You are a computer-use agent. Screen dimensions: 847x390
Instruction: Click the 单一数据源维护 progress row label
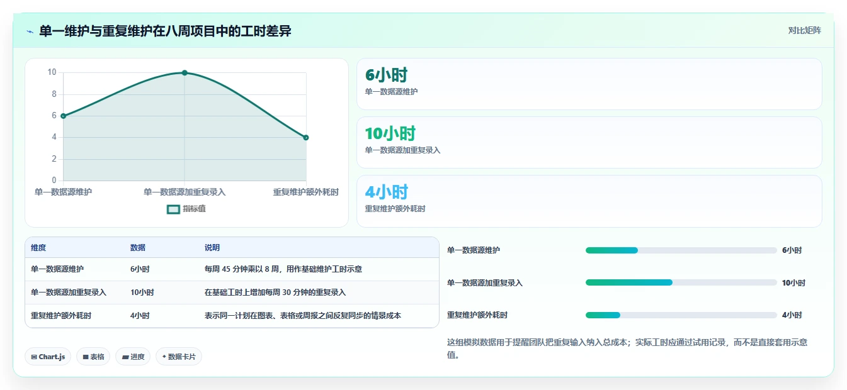coord(474,250)
